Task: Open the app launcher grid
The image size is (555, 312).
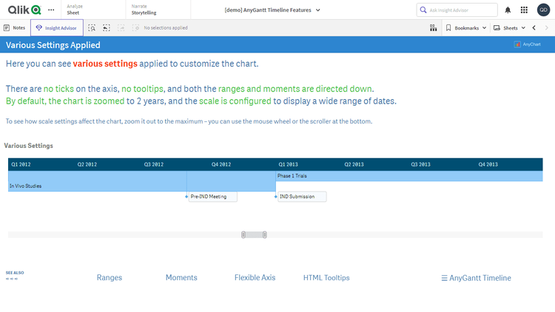Action: 524,10
